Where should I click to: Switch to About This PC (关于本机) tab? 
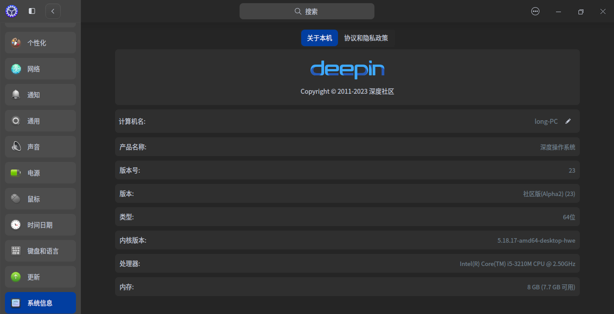tap(320, 38)
